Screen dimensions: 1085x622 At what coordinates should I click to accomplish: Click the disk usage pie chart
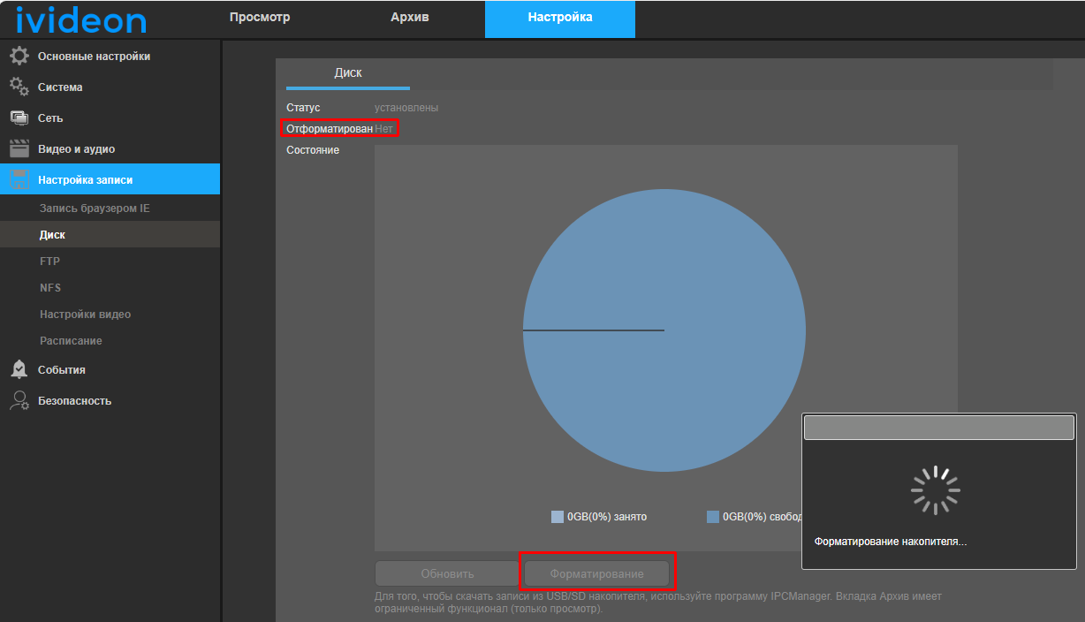click(664, 330)
